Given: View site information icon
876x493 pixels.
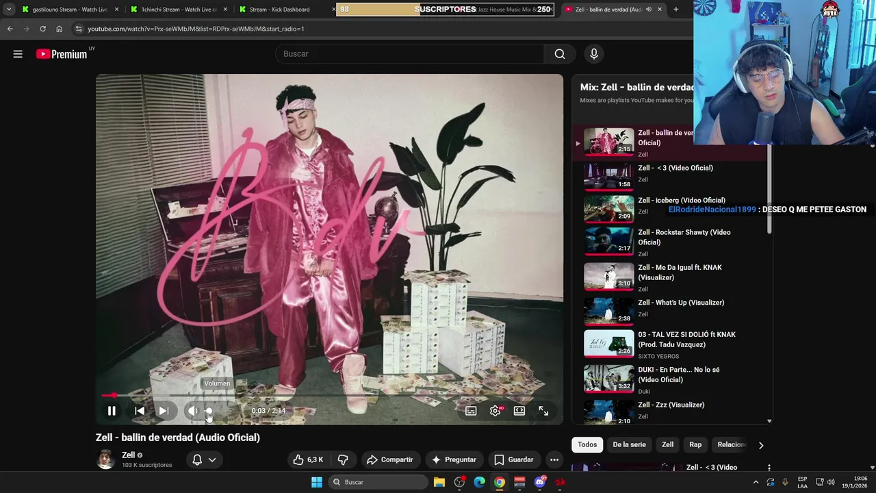Looking at the screenshot, I should point(79,29).
